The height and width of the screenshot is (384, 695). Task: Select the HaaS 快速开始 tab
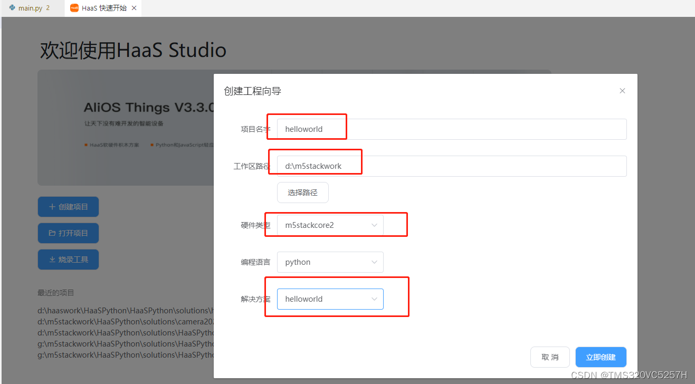click(104, 8)
